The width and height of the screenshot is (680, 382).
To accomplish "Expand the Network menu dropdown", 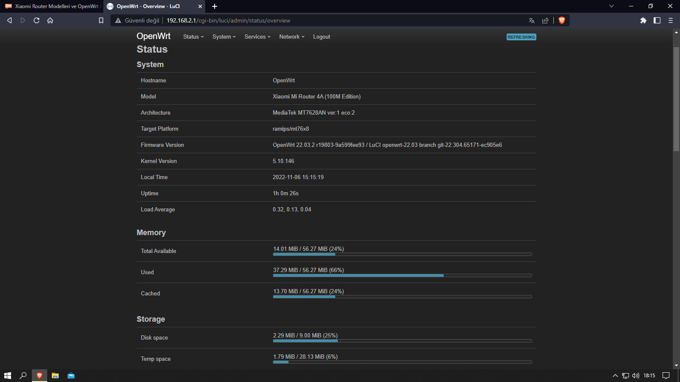I will click(292, 37).
